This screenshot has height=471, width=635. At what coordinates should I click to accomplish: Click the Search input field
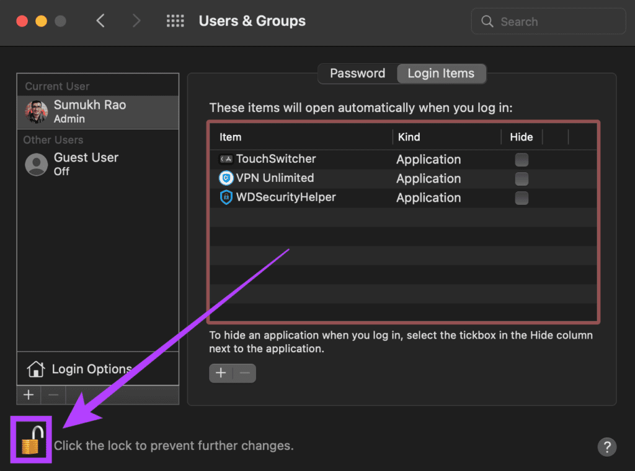click(x=549, y=22)
